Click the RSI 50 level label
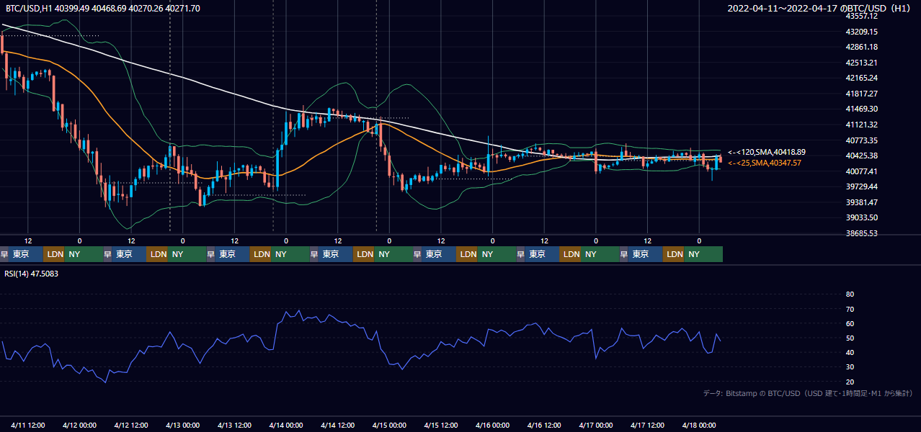The image size is (921, 432). (850, 338)
